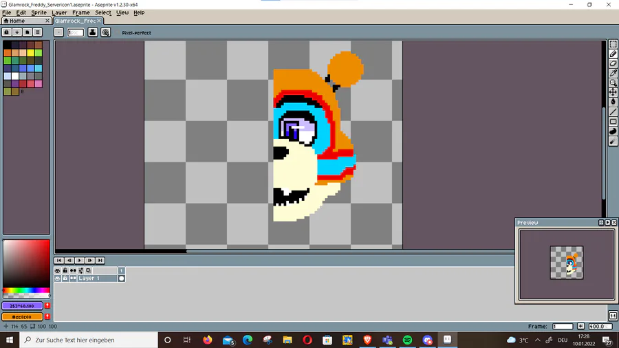Open the View menu
This screenshot has height=348, width=619.
[x=122, y=12]
